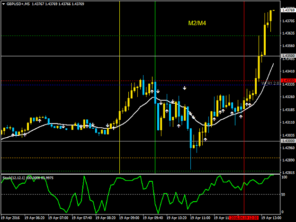Select the yellow M2/M4 text label
Image resolution: width=296 pixels, height=222 pixels.
[x=197, y=23]
